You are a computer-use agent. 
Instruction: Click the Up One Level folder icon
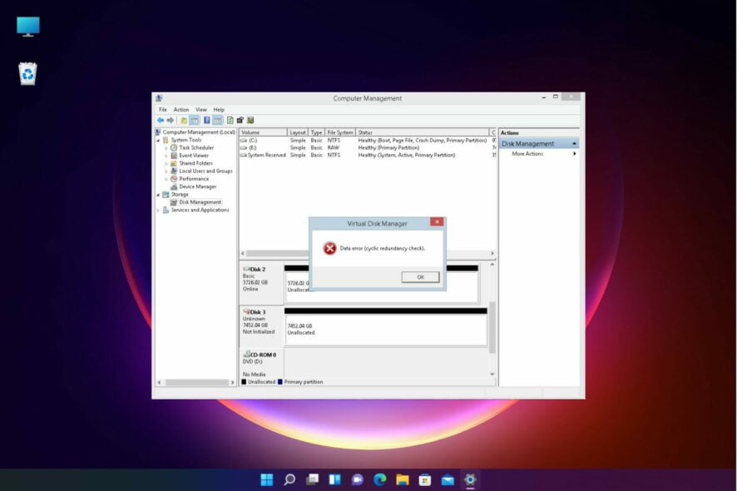click(183, 120)
